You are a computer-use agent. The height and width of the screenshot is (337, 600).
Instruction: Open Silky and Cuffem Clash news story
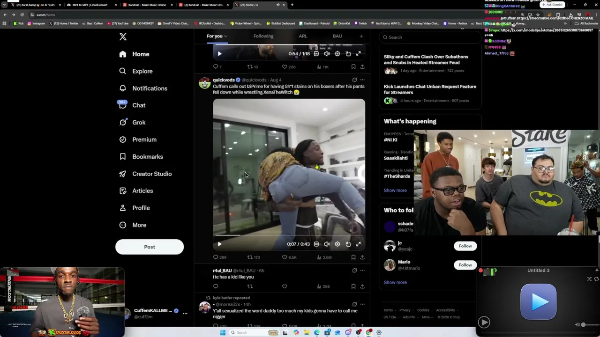(x=430, y=64)
